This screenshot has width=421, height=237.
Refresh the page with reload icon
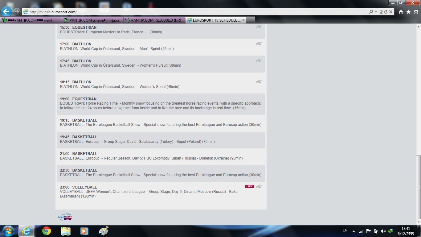(x=386, y=12)
